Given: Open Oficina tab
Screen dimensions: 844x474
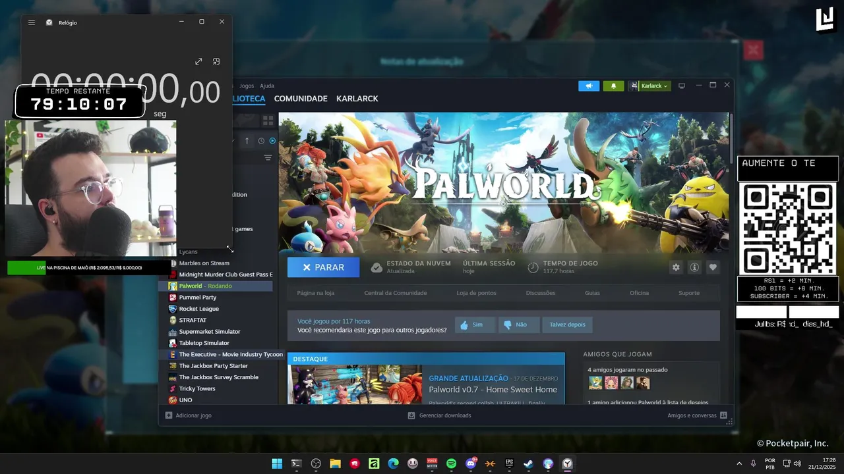Looking at the screenshot, I should coord(639,293).
